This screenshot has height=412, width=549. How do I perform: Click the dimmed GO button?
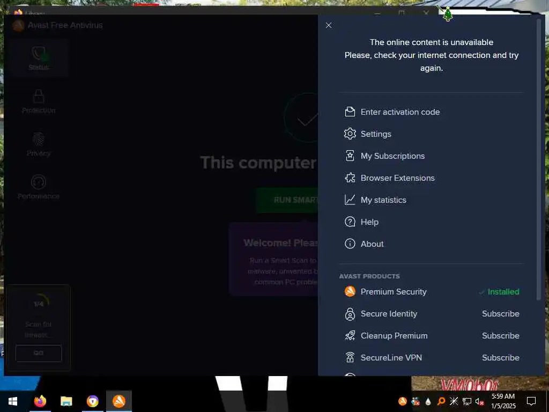(x=39, y=353)
